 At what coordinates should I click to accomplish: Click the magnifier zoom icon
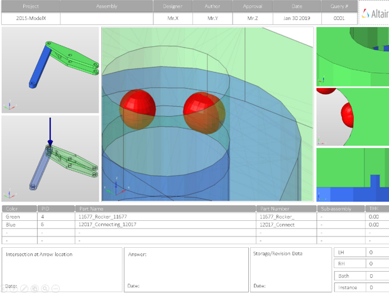click(45, 289)
